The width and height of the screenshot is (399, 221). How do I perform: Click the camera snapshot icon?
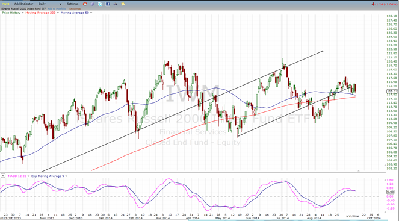point(116,4)
